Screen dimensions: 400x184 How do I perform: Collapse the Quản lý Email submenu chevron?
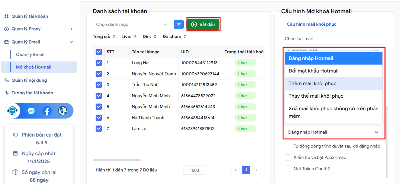tap(71, 42)
